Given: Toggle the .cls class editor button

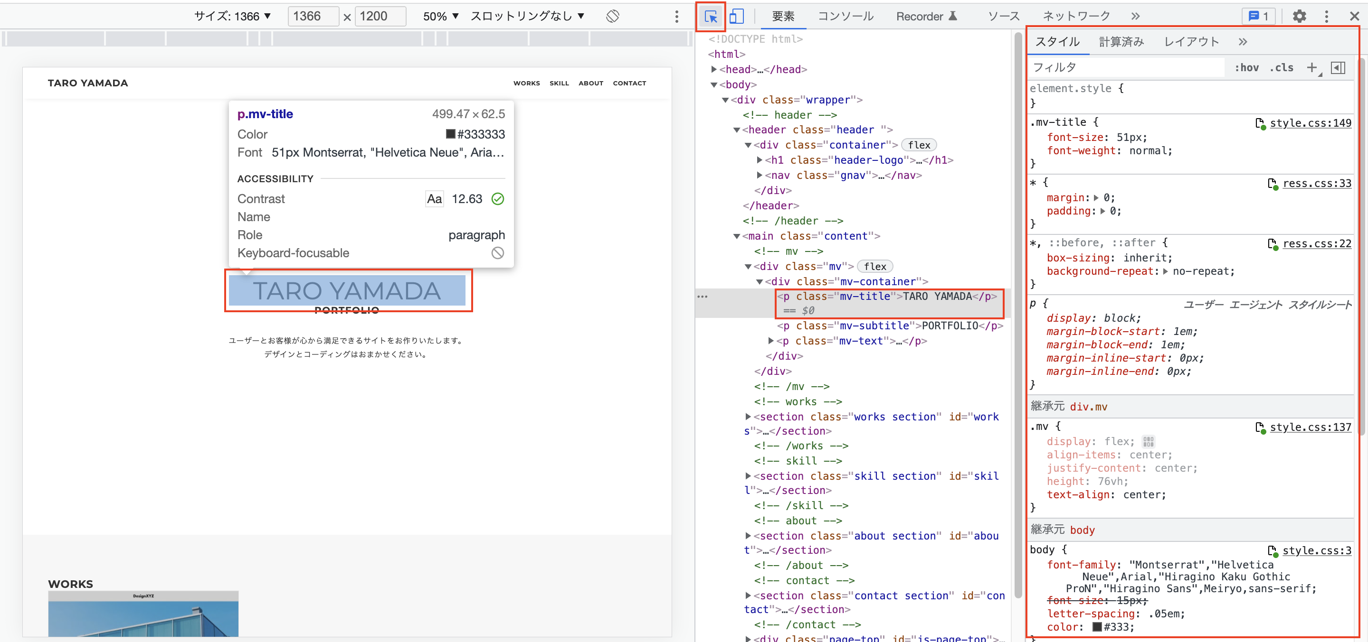Looking at the screenshot, I should (x=1281, y=67).
